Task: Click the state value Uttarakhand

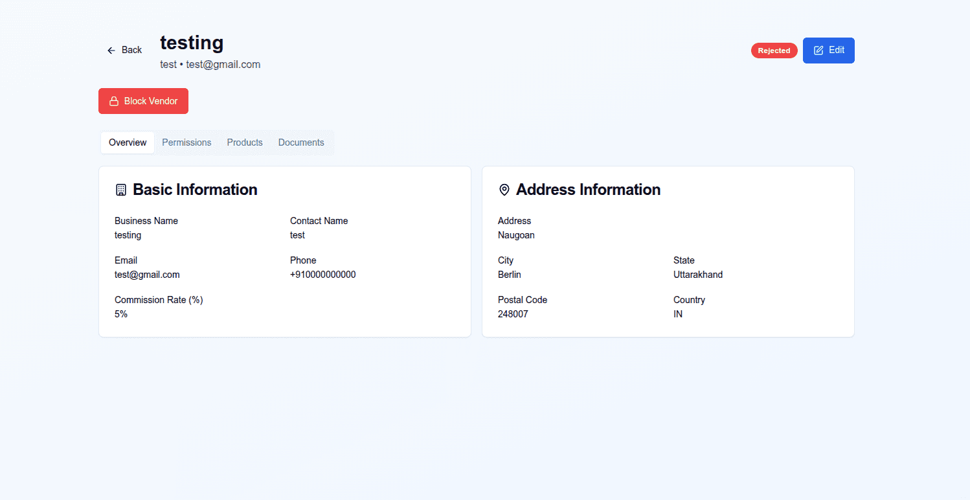Action: click(697, 275)
